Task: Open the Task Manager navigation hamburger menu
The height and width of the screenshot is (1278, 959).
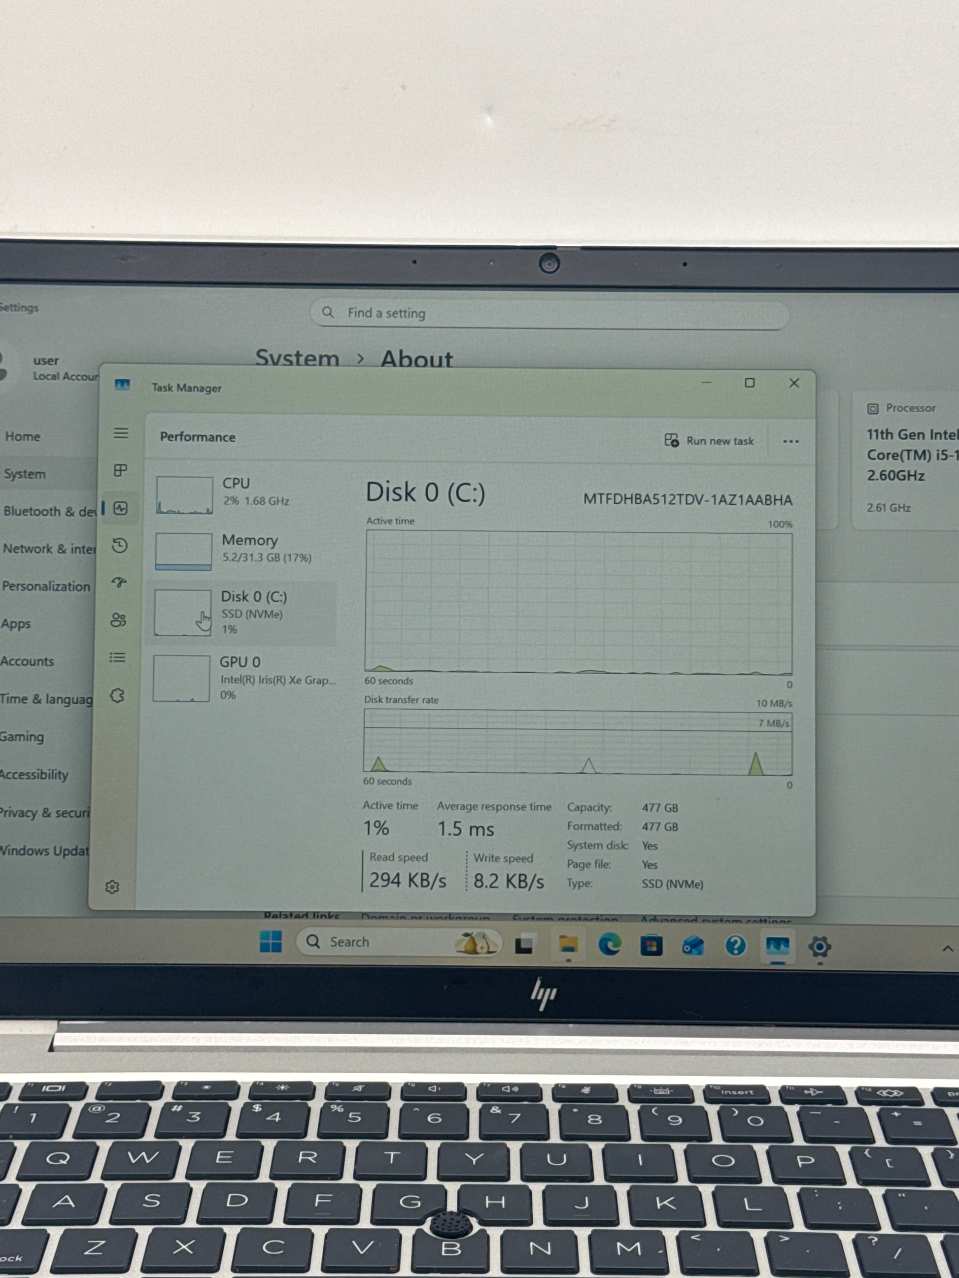Action: [x=121, y=433]
